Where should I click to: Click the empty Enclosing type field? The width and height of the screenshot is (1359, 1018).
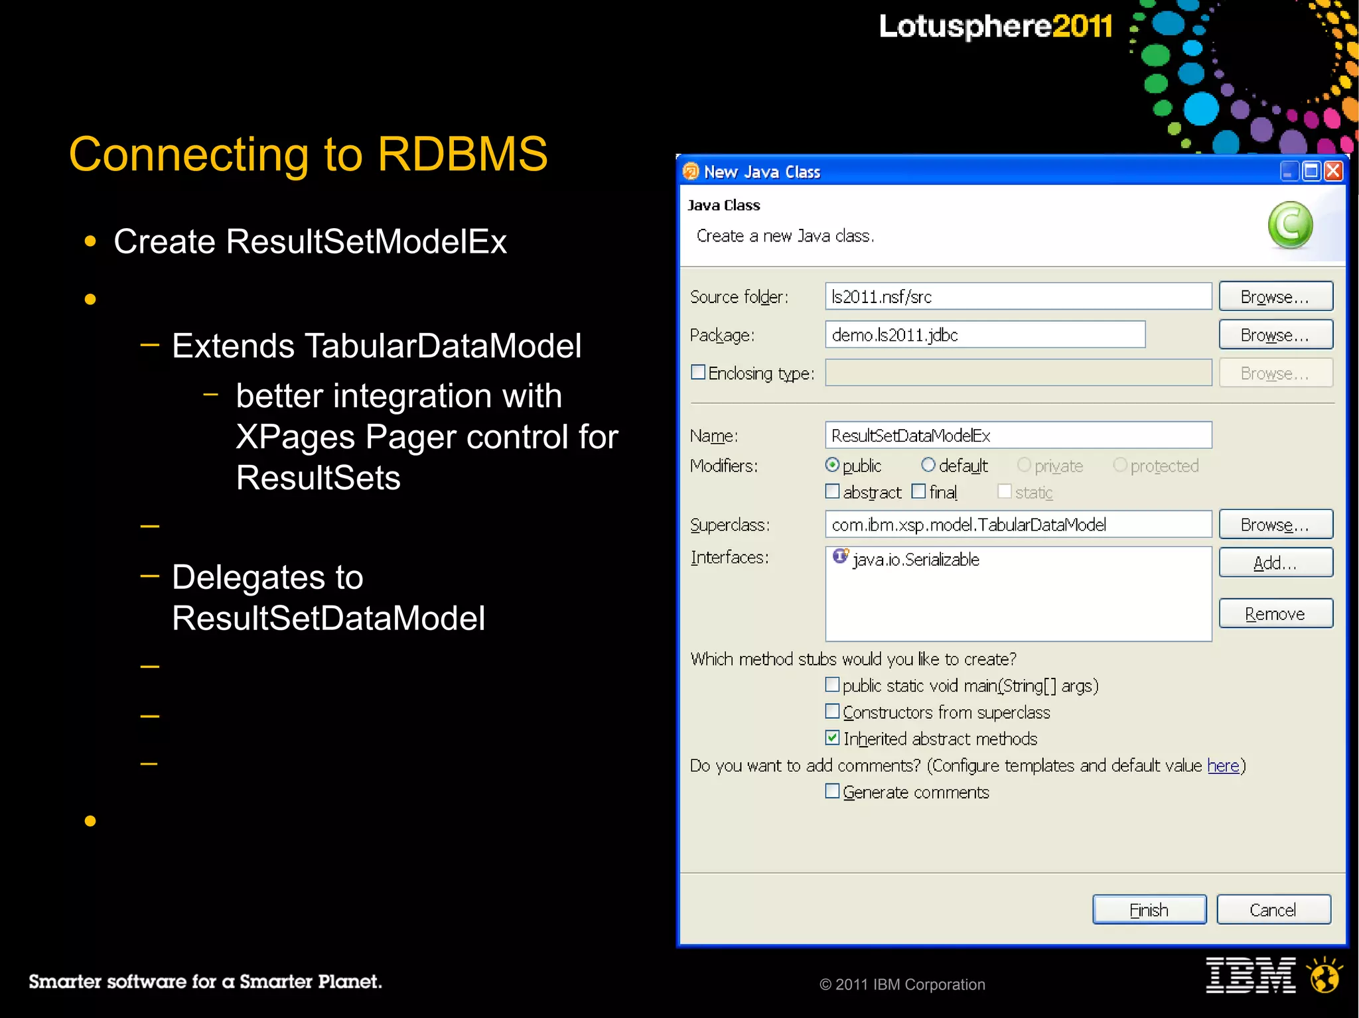pos(1019,373)
